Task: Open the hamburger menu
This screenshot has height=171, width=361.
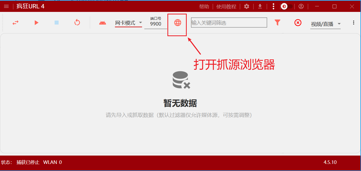Action: [6, 6]
